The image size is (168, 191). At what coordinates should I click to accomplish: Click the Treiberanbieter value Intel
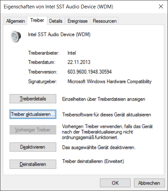click(x=72, y=53)
